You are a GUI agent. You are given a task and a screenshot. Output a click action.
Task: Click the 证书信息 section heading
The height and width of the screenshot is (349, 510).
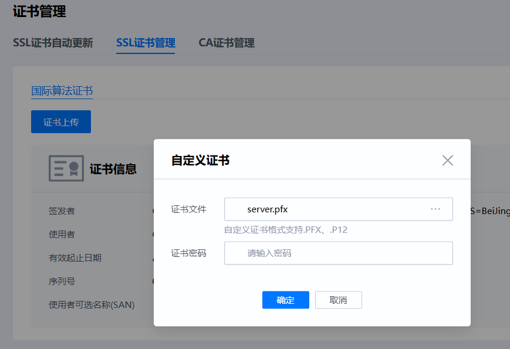click(x=113, y=169)
